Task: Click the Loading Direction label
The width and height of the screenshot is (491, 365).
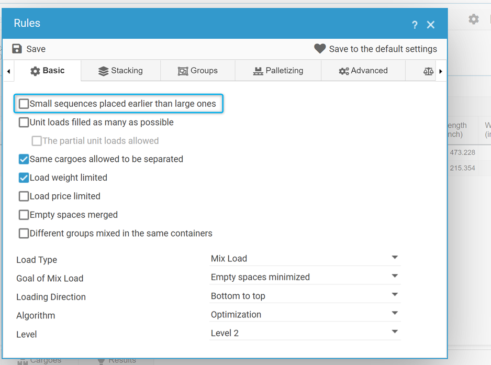Action: pos(51,297)
